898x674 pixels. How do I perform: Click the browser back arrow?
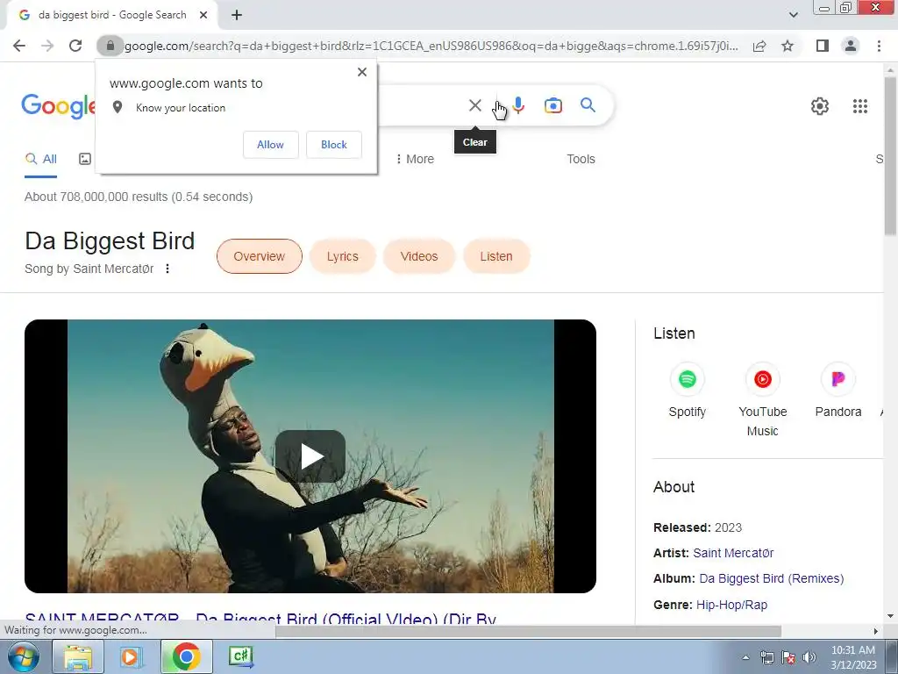[19, 46]
